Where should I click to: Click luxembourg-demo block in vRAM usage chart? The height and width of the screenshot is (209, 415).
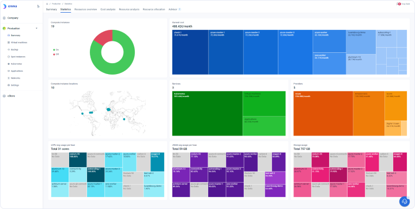pyautogui.click(x=275, y=191)
